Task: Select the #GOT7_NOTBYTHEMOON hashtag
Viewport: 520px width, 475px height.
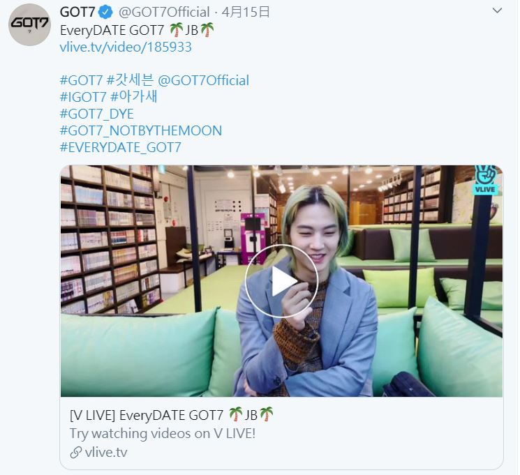Action: pyautogui.click(x=141, y=130)
